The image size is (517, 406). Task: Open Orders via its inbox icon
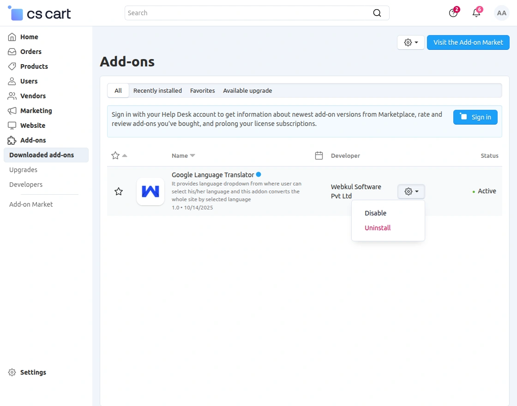12,52
